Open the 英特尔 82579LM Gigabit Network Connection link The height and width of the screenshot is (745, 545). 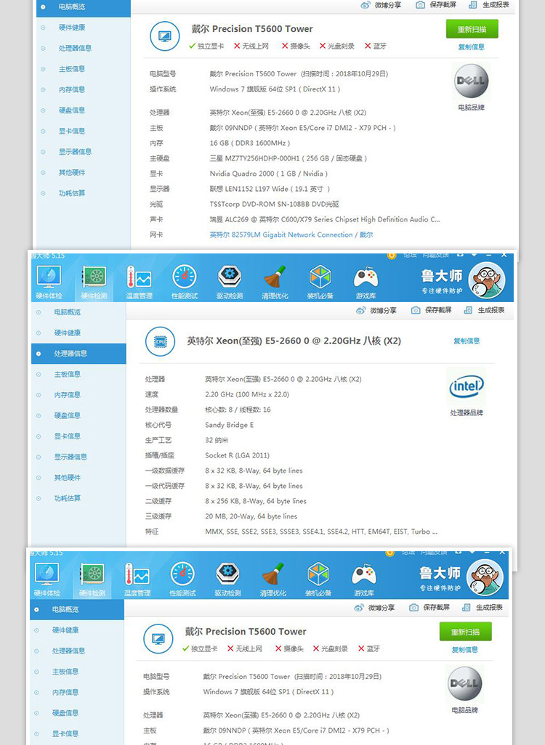pyautogui.click(x=291, y=235)
